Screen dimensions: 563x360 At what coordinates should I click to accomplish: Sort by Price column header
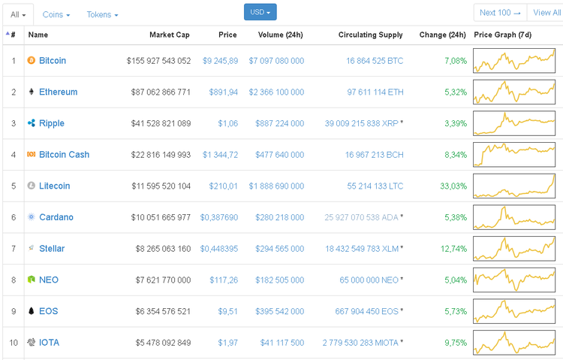(x=227, y=35)
